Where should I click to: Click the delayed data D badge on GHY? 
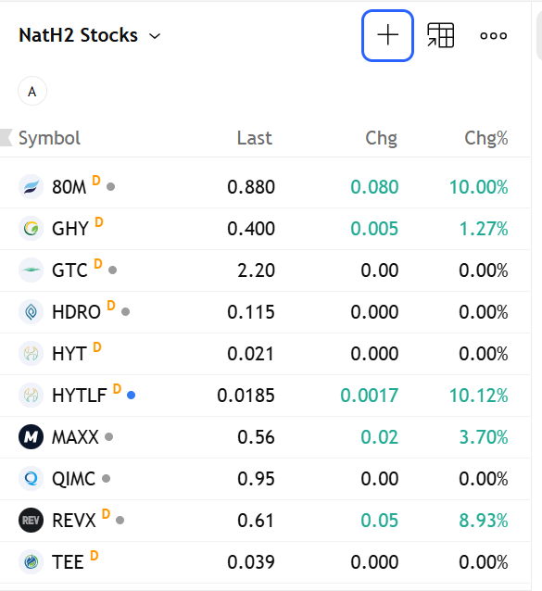[99, 222]
